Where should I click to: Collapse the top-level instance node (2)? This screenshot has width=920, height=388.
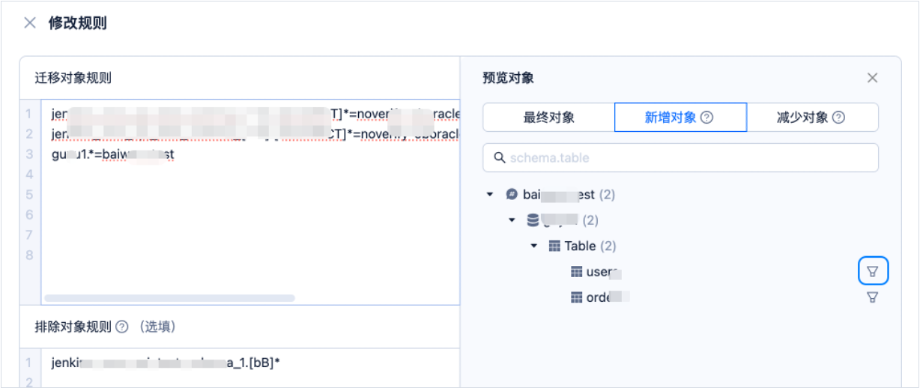pyautogui.click(x=490, y=195)
